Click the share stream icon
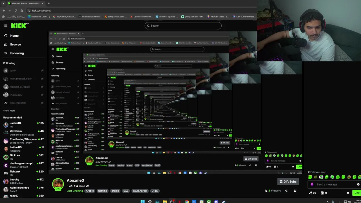Screen dimensions: 361x203 [x=286, y=191]
